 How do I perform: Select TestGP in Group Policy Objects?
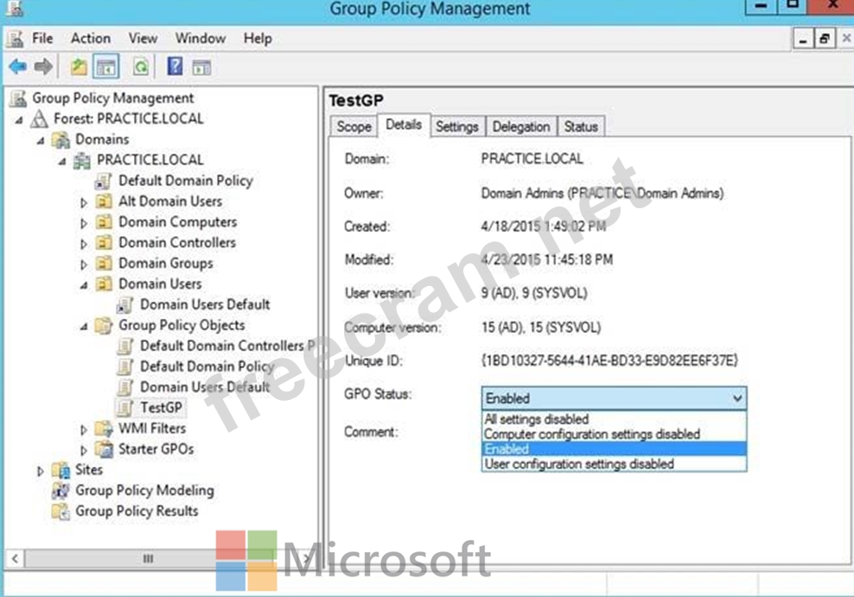coord(161,408)
